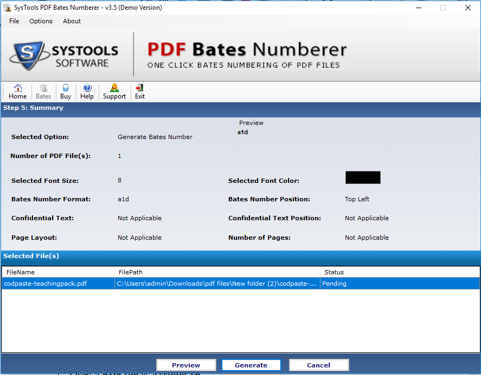
Task: Click Not Applicable next to Number of Pages
Action: click(x=367, y=238)
